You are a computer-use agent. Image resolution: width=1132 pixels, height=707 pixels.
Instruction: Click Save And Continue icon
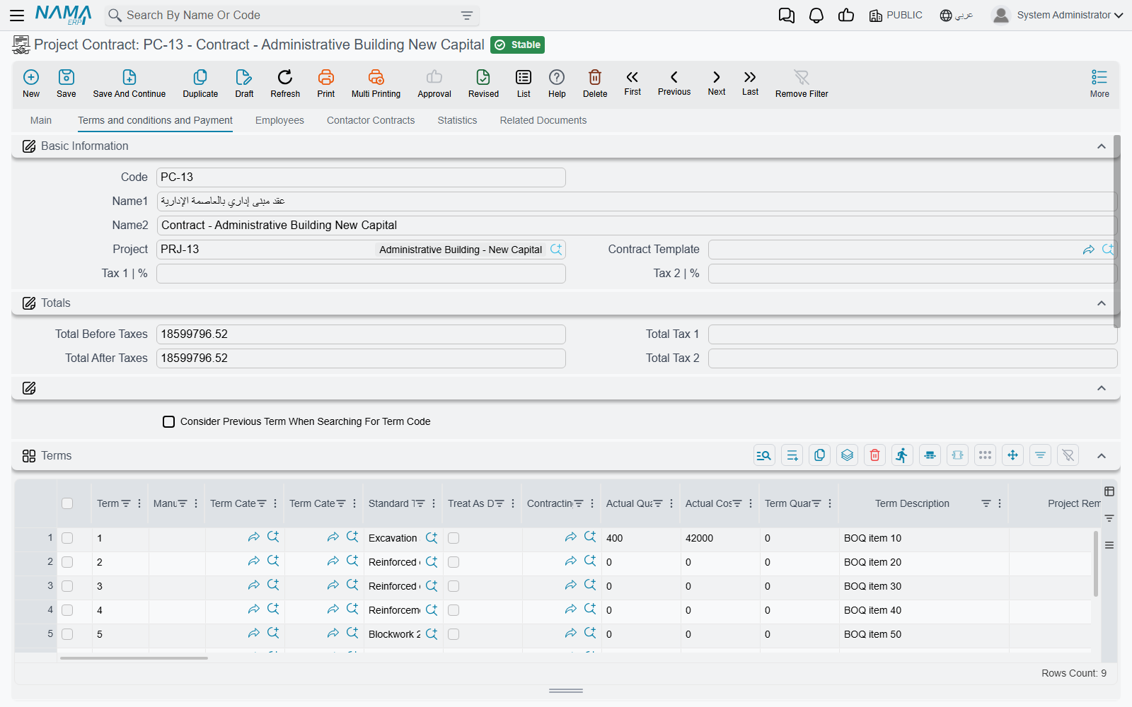[129, 77]
